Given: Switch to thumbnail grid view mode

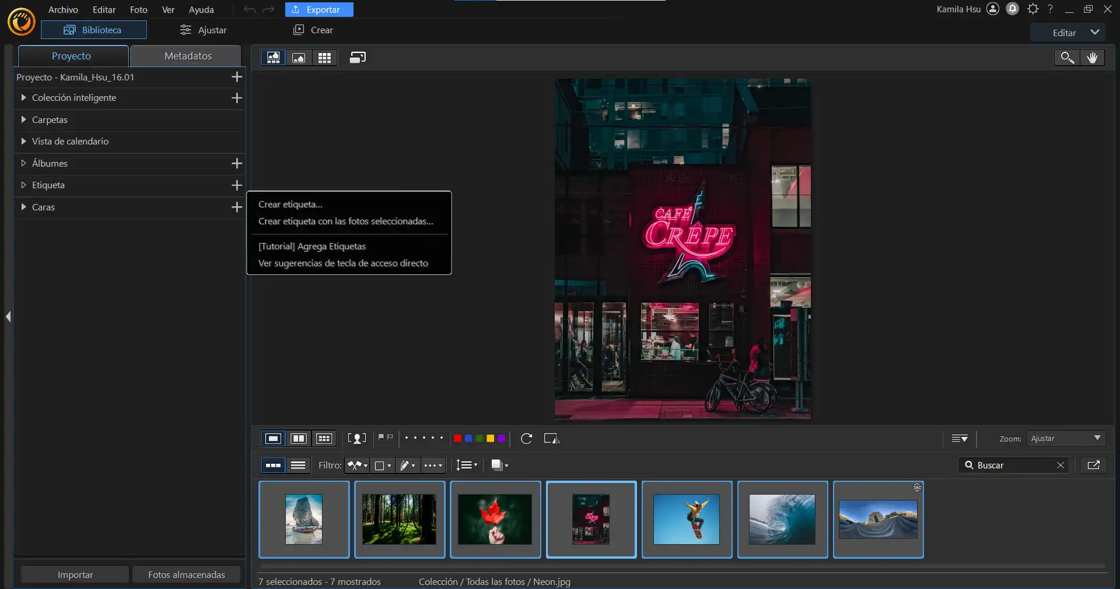Looking at the screenshot, I should (x=324, y=58).
